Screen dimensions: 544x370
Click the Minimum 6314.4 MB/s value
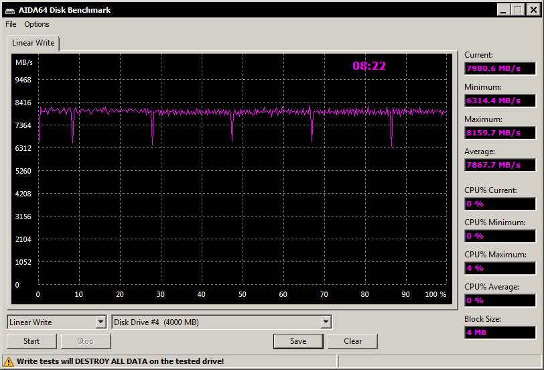click(x=500, y=101)
